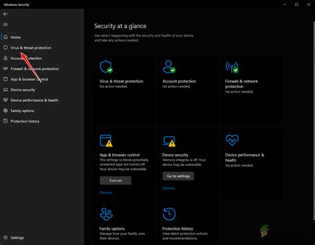Open the App & browser control warning tile icon
The image size is (315, 245).
tap(106, 140)
